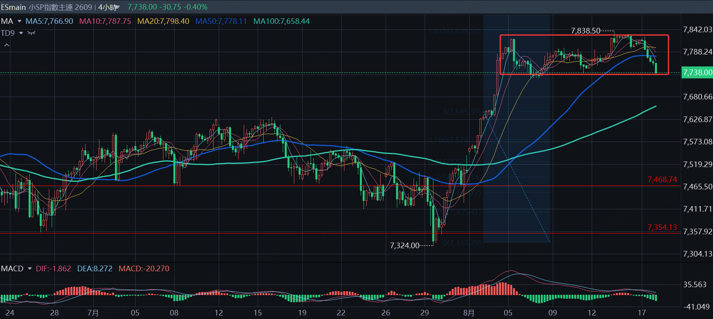Image resolution: width=713 pixels, height=319 pixels.
Task: Click the 7,838.50 high price marker
Action: (x=586, y=31)
